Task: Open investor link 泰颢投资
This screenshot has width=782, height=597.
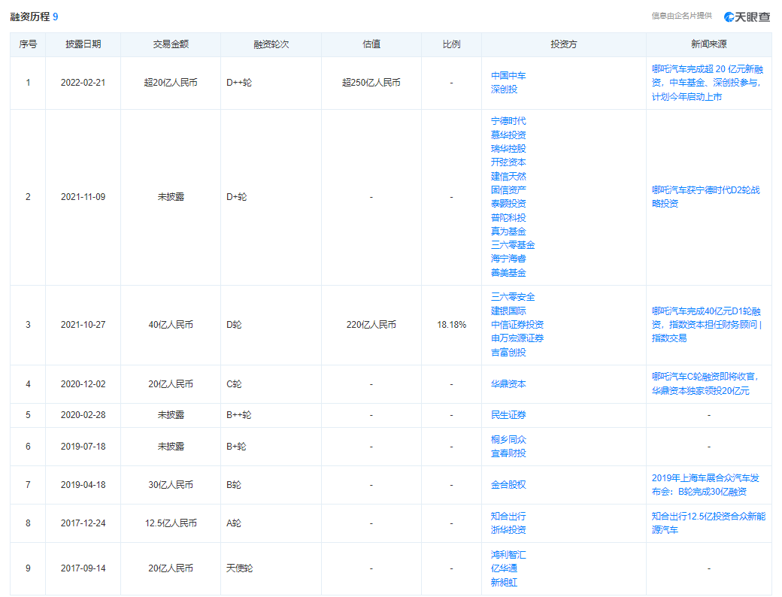Action: coord(508,204)
